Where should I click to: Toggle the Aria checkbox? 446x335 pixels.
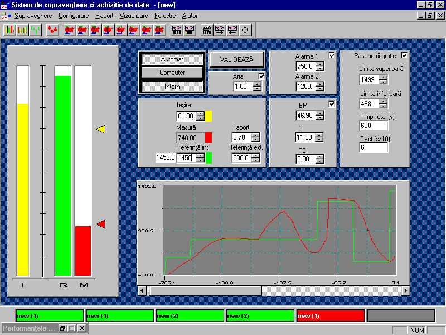pyautogui.click(x=261, y=76)
